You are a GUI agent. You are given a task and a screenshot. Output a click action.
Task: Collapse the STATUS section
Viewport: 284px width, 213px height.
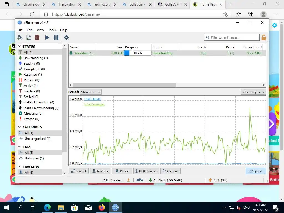tap(20, 46)
